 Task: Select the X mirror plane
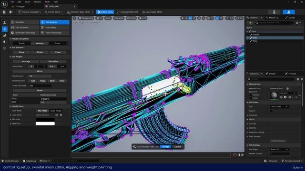[x=31, y=66]
